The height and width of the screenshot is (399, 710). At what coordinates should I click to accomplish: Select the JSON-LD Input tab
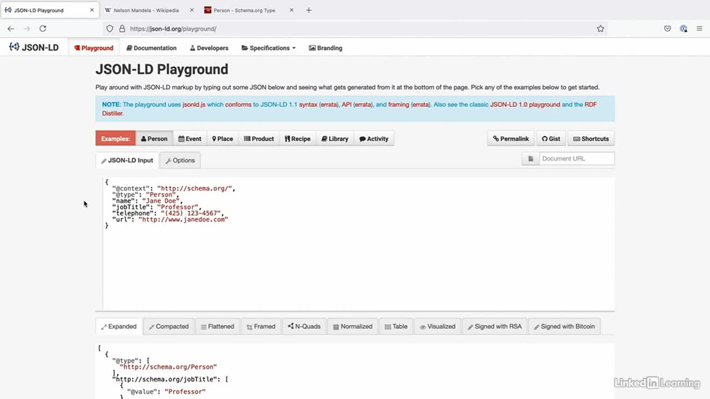pyautogui.click(x=127, y=160)
